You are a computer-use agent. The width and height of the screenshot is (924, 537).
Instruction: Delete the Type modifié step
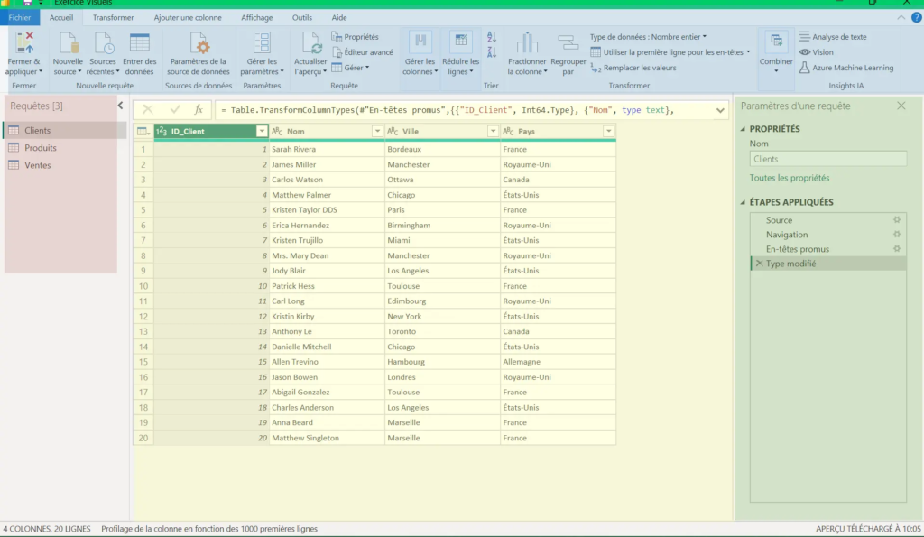pyautogui.click(x=758, y=264)
